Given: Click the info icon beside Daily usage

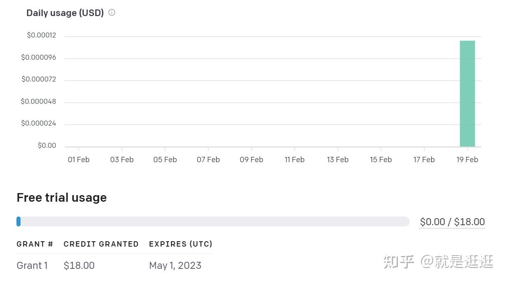Looking at the screenshot, I should [x=112, y=12].
